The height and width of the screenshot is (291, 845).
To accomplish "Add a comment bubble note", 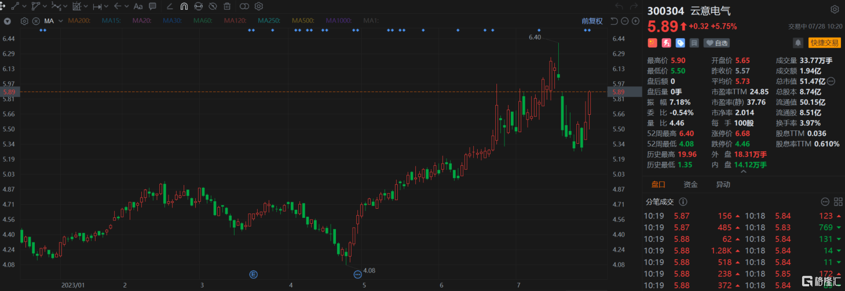I will click(x=152, y=6).
